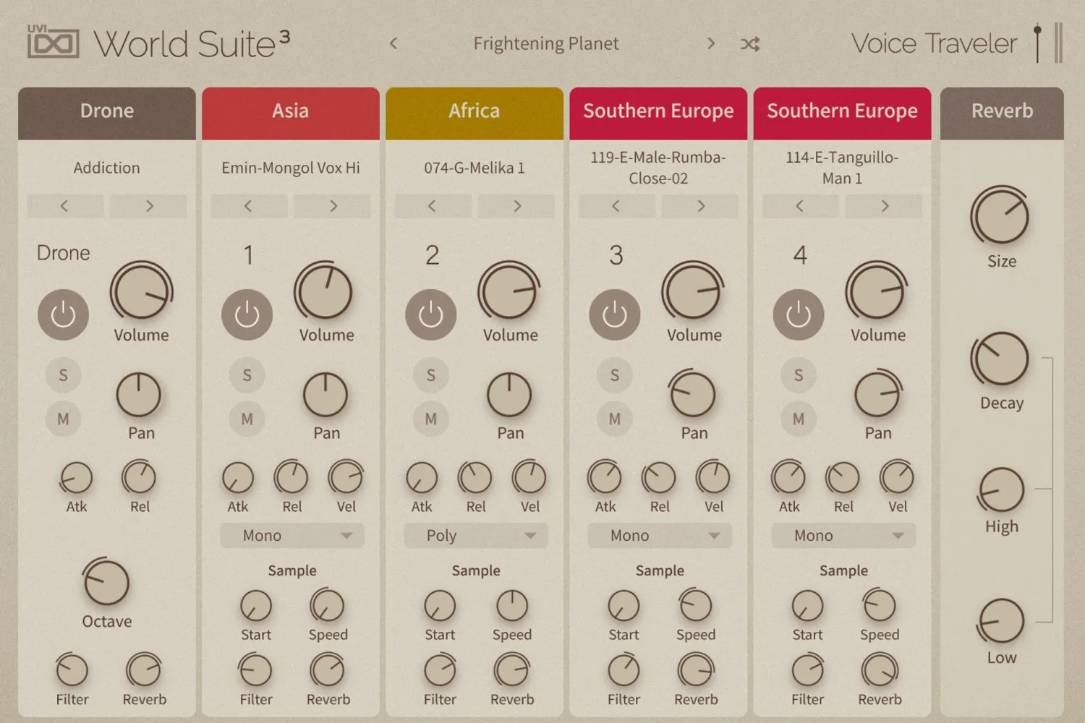This screenshot has width=1085, height=723.
Task: Click the Africa channel header
Action: tap(474, 111)
